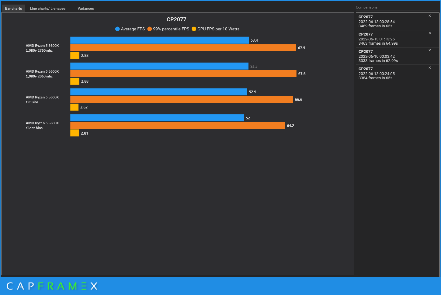The width and height of the screenshot is (441, 295).
Task: Click the CapFrameX logo
Action: (52, 286)
